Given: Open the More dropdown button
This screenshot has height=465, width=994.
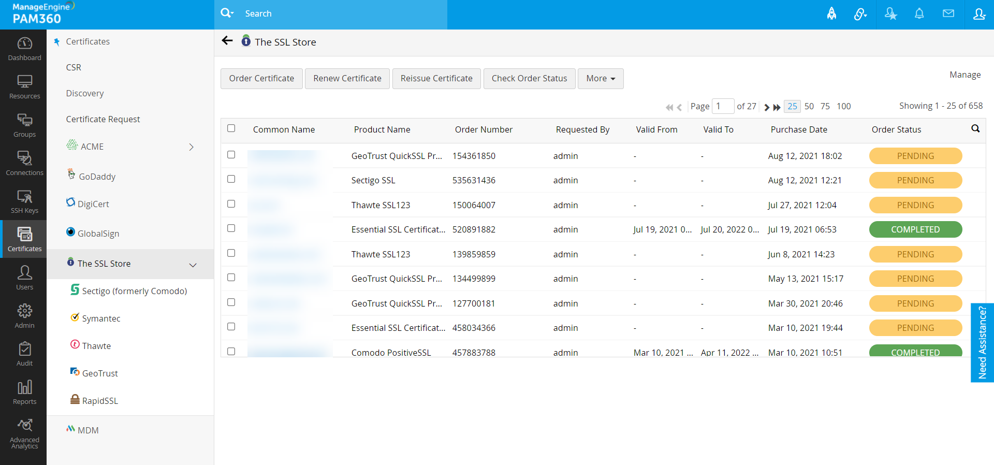Looking at the screenshot, I should 600,79.
